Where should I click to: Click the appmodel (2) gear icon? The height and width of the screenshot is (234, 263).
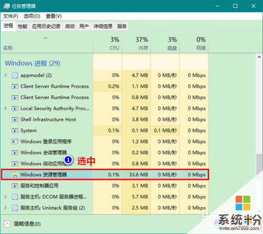(x=15, y=75)
